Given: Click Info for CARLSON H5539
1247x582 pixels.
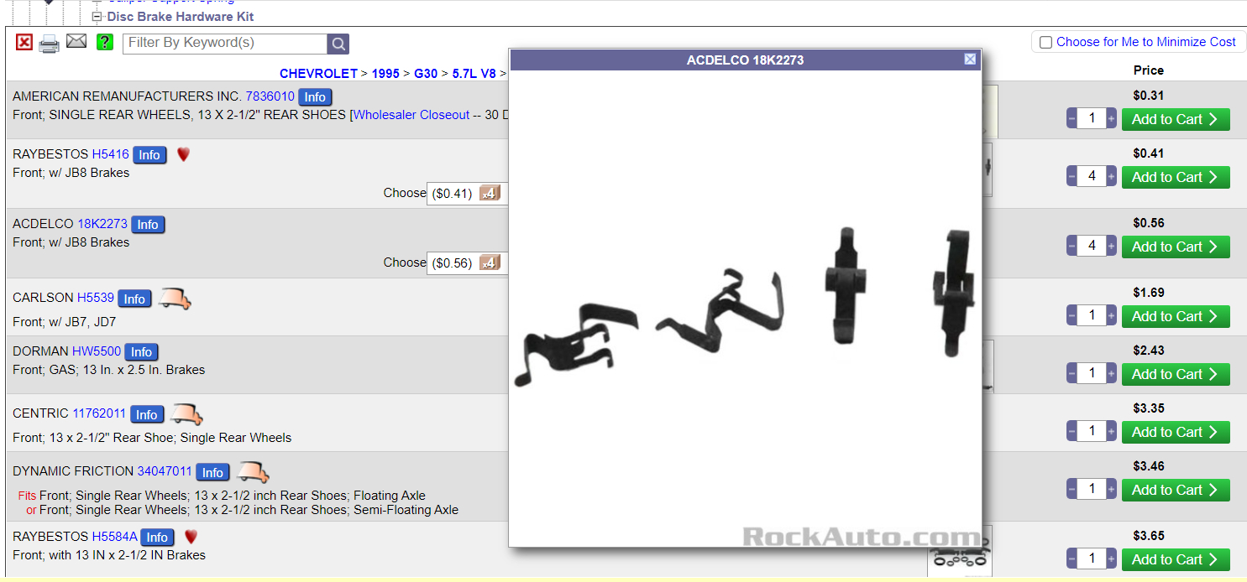Looking at the screenshot, I should (x=134, y=299).
